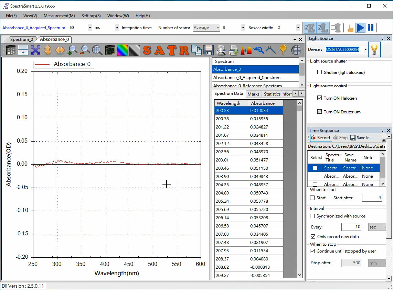
Task: Switch to the Spectrum_0 tab
Action: coord(21,40)
